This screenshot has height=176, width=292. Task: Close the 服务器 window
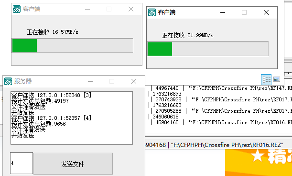click(x=134, y=81)
